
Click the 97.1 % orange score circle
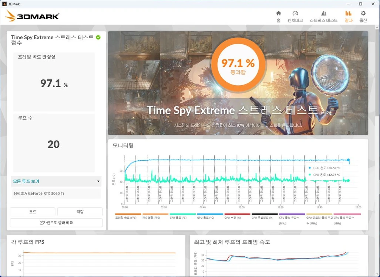tap(238, 65)
